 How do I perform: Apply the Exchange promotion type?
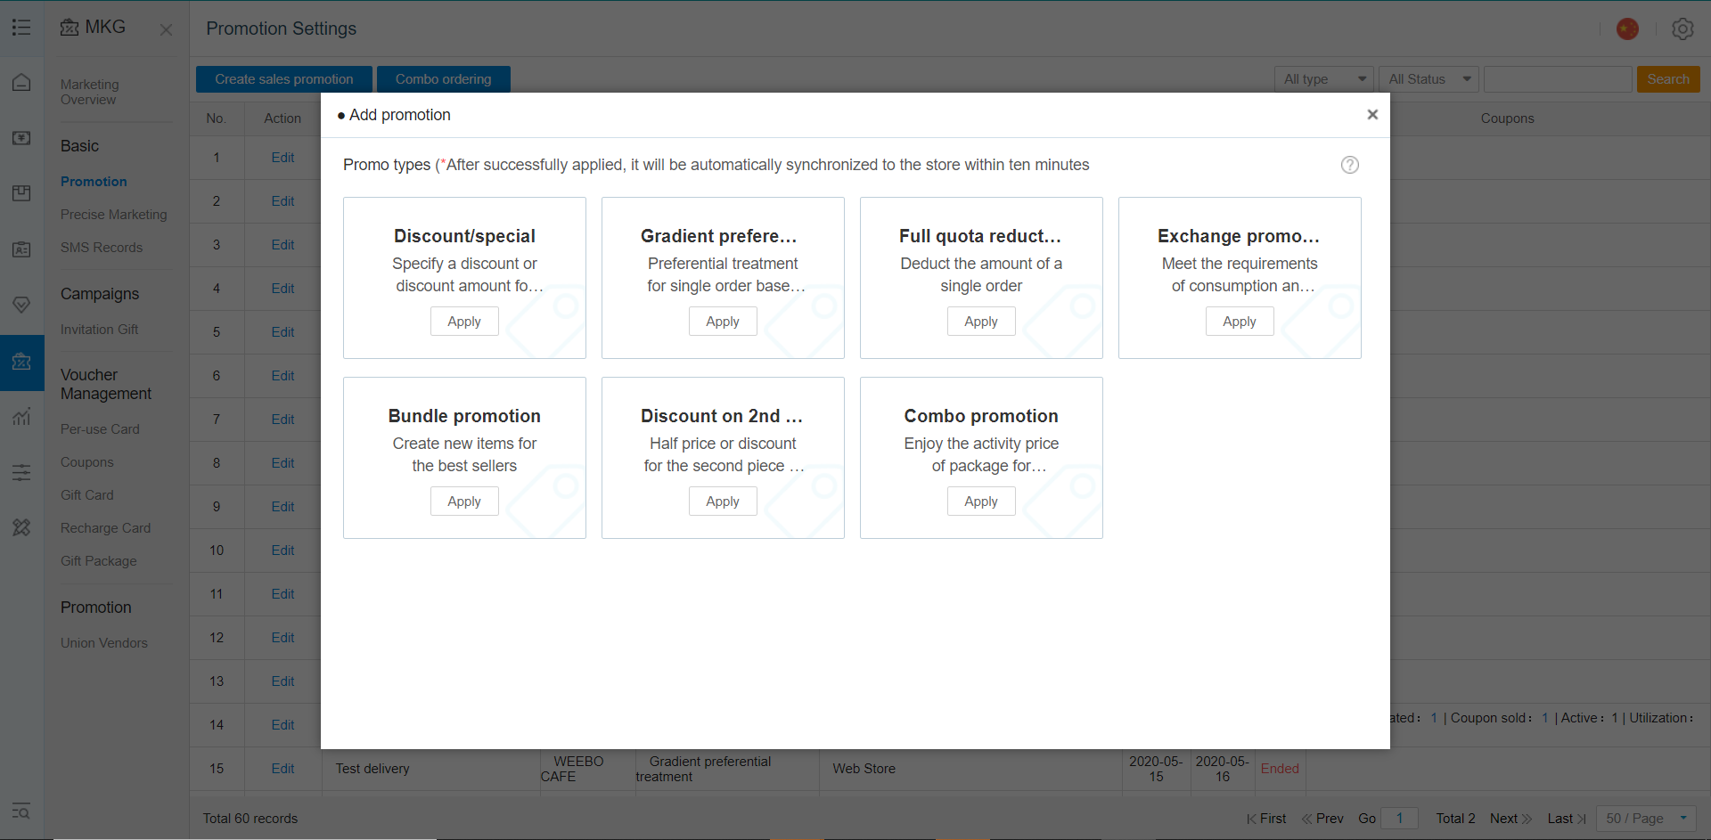(1240, 322)
